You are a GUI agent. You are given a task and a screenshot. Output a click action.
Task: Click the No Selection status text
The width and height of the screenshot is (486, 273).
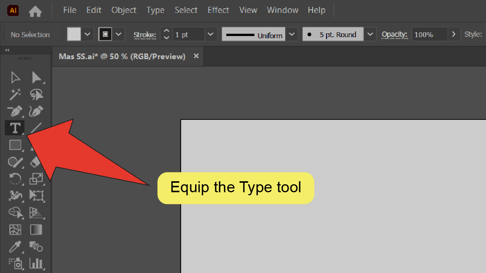tap(30, 35)
